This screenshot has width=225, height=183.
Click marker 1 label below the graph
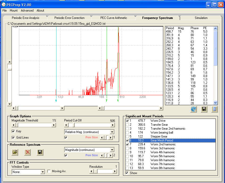[x=118, y=100]
